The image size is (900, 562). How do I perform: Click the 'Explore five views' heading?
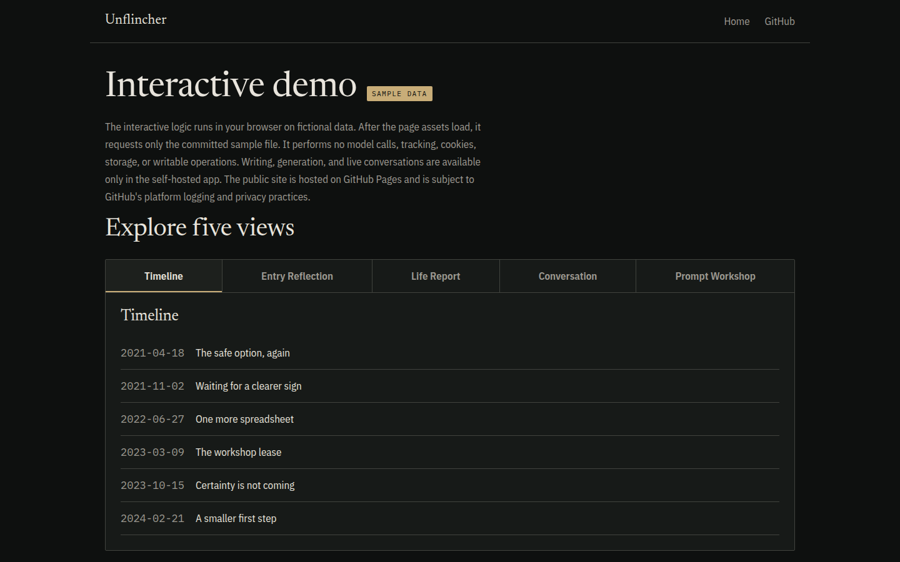199,227
